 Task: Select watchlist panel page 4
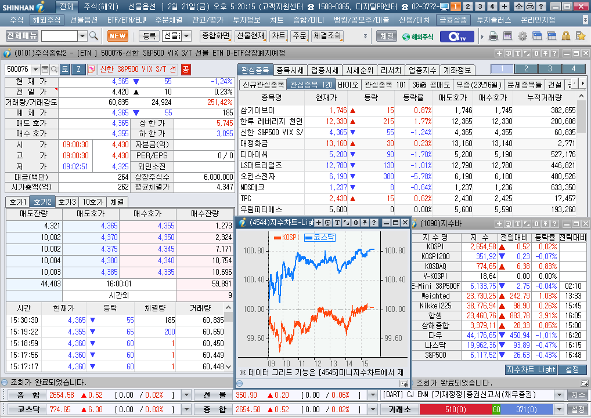[x=574, y=69]
